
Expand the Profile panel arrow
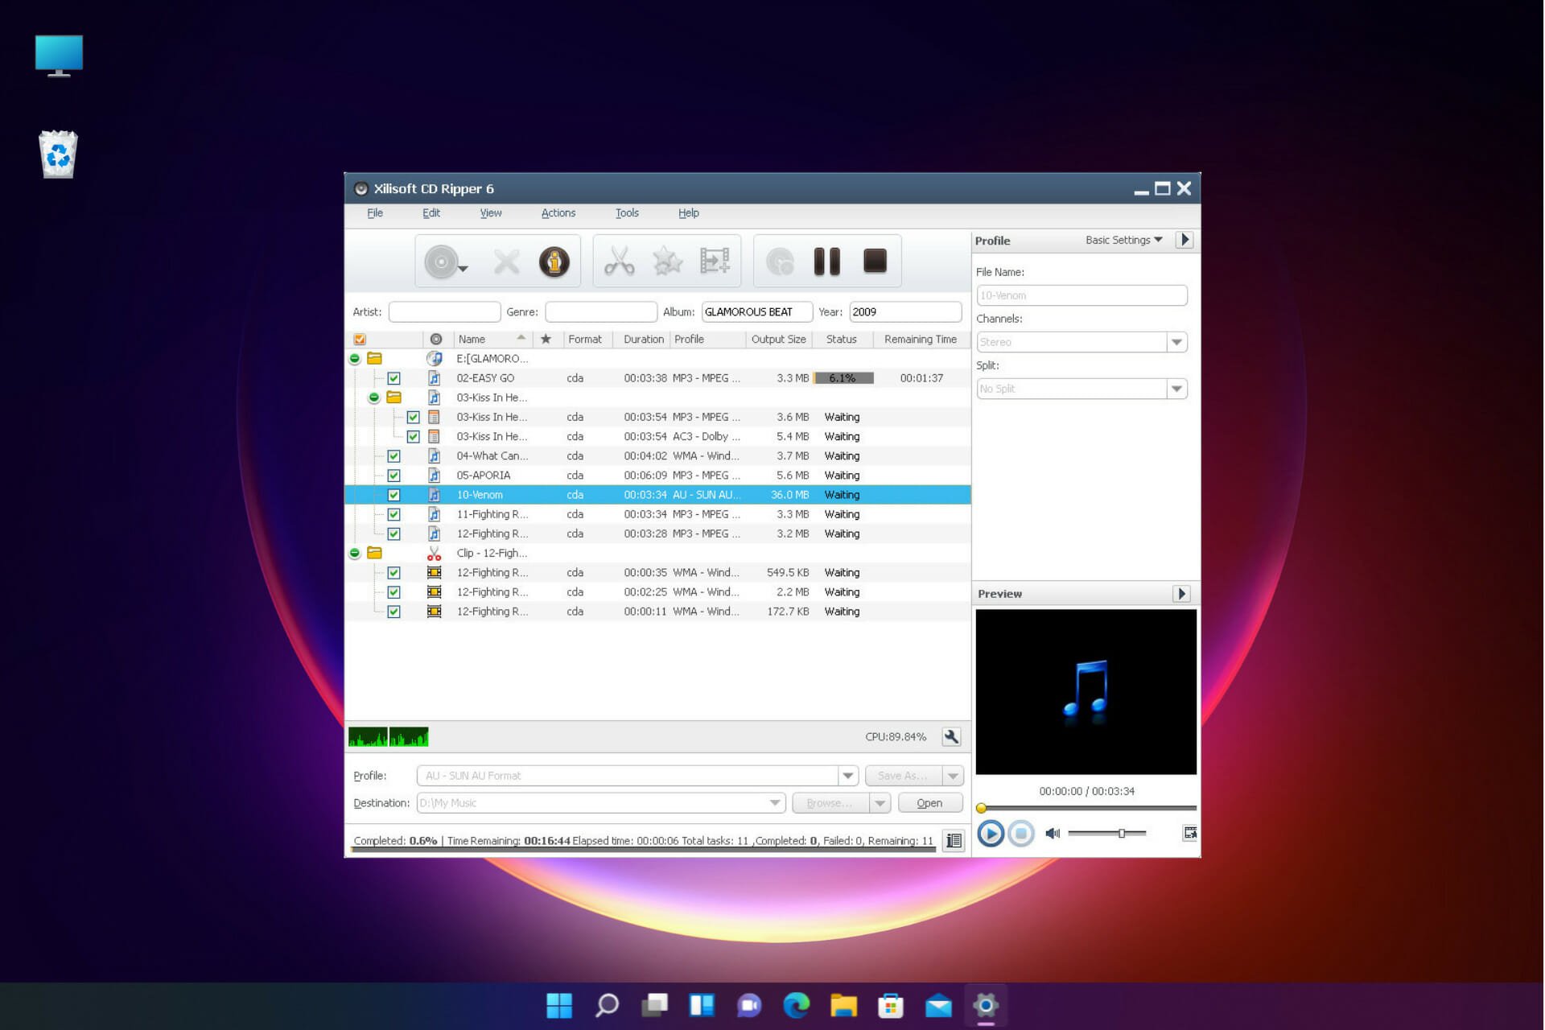1184,240
